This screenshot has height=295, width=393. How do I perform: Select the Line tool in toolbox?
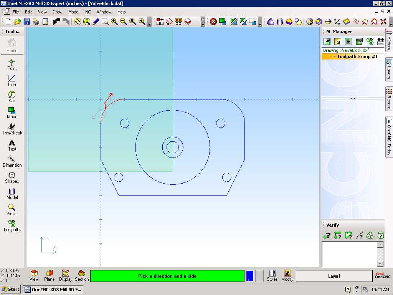pyautogui.click(x=12, y=81)
